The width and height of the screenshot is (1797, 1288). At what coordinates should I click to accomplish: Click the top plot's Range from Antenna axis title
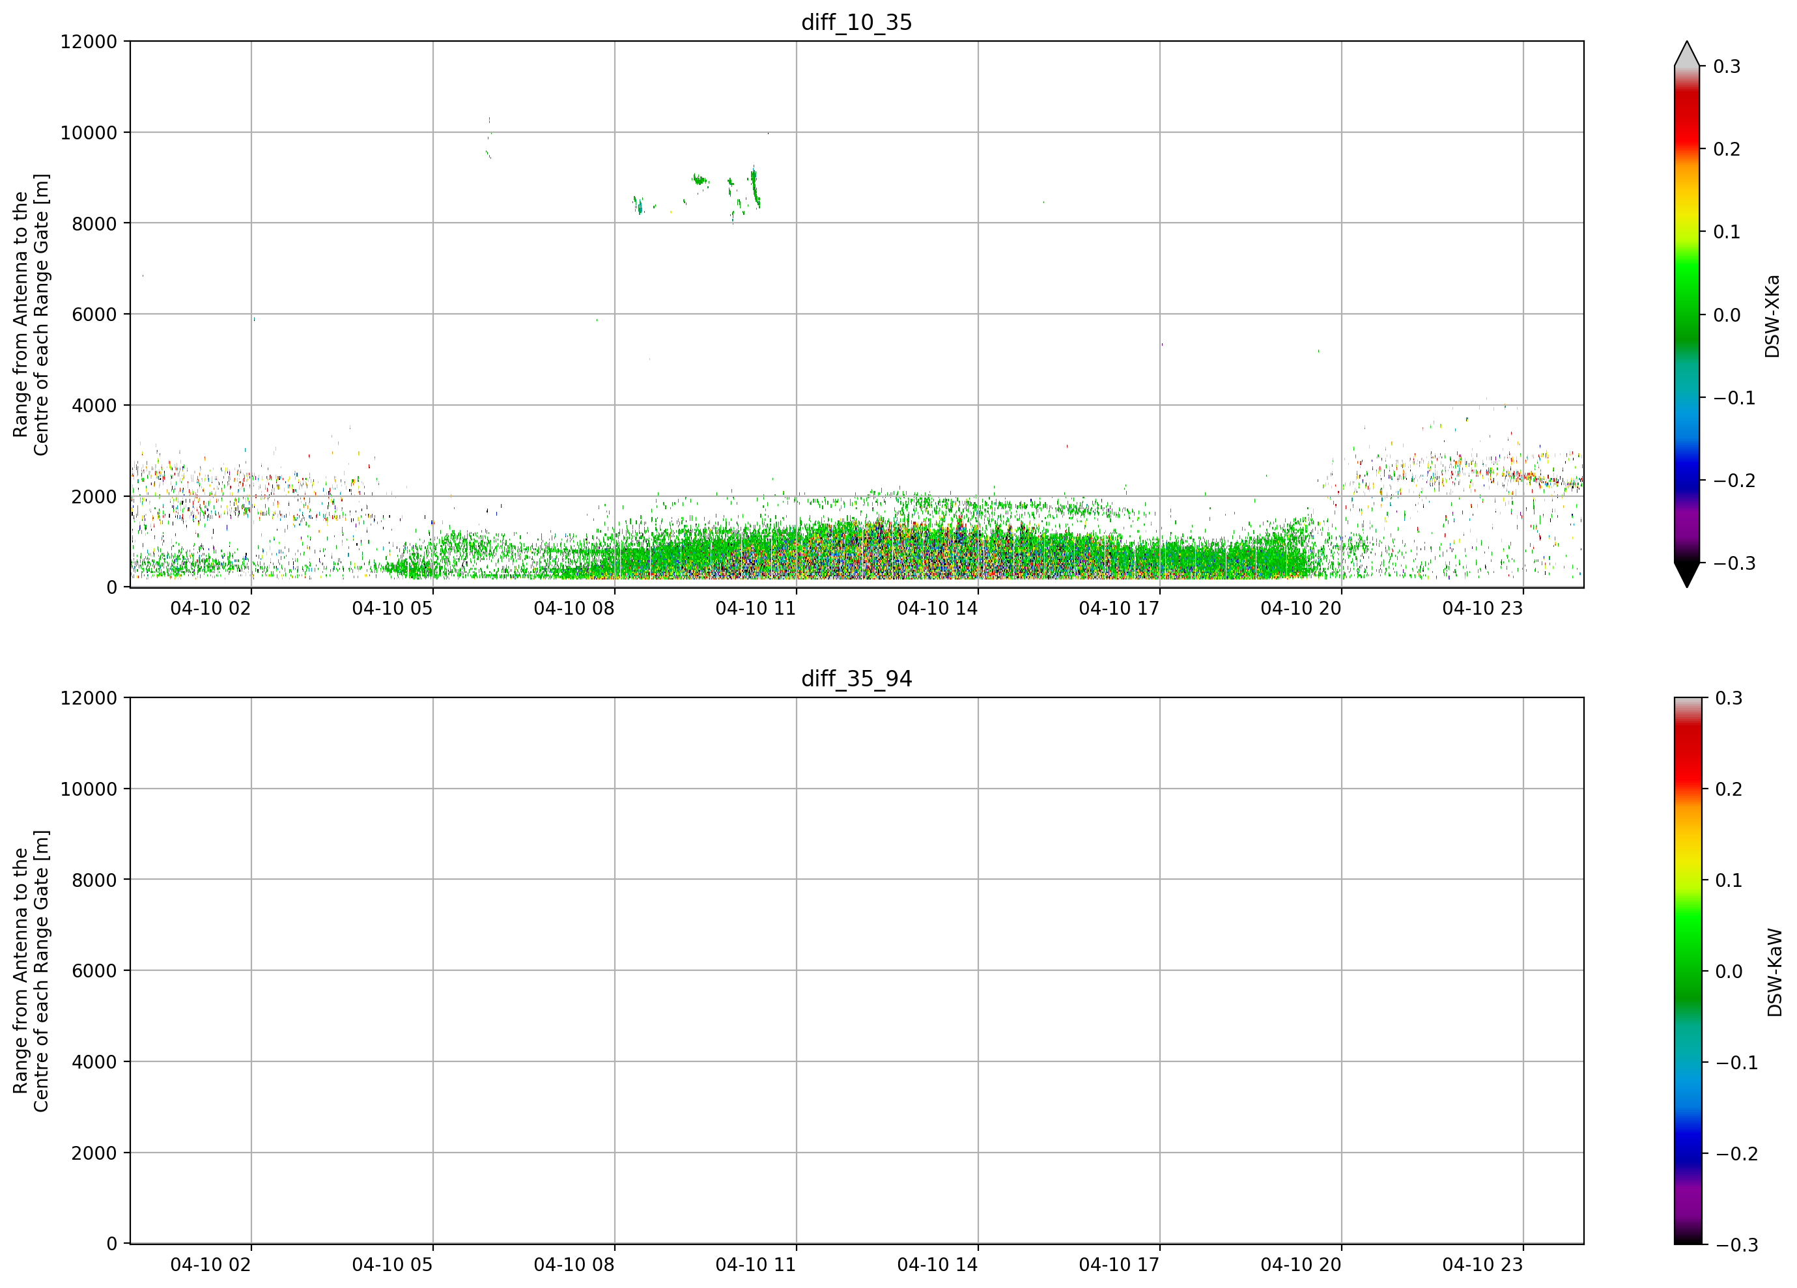click(31, 315)
